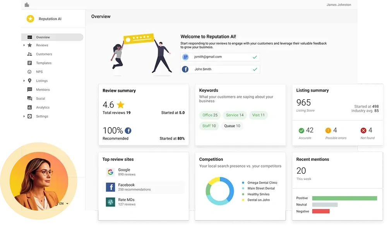Click the yellow star beside 4.6 rating
The image size is (387, 226).
tap(120, 105)
